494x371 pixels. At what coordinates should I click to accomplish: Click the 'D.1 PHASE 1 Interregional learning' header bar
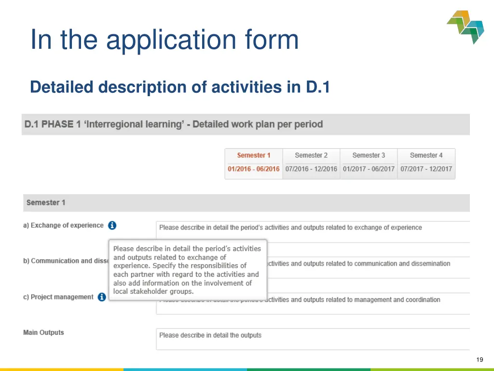coord(246,124)
